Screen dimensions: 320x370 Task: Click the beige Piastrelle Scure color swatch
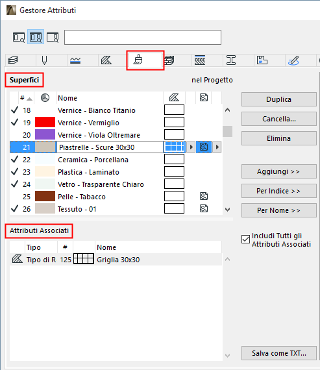(45, 147)
